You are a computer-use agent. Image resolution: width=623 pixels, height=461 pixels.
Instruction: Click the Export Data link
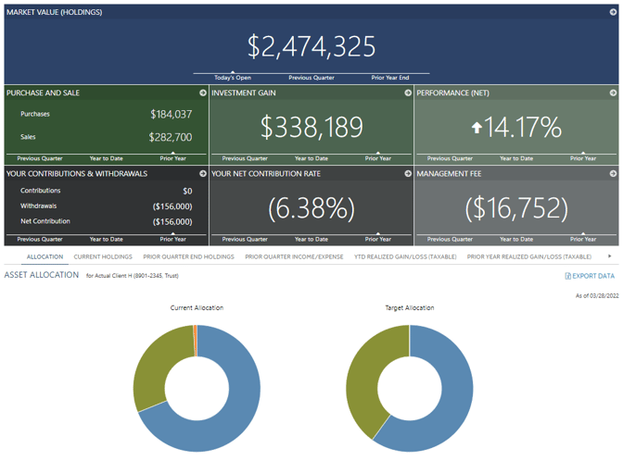(x=590, y=276)
